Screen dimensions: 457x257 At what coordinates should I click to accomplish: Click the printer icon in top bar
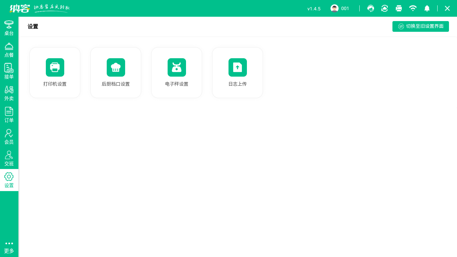(399, 8)
